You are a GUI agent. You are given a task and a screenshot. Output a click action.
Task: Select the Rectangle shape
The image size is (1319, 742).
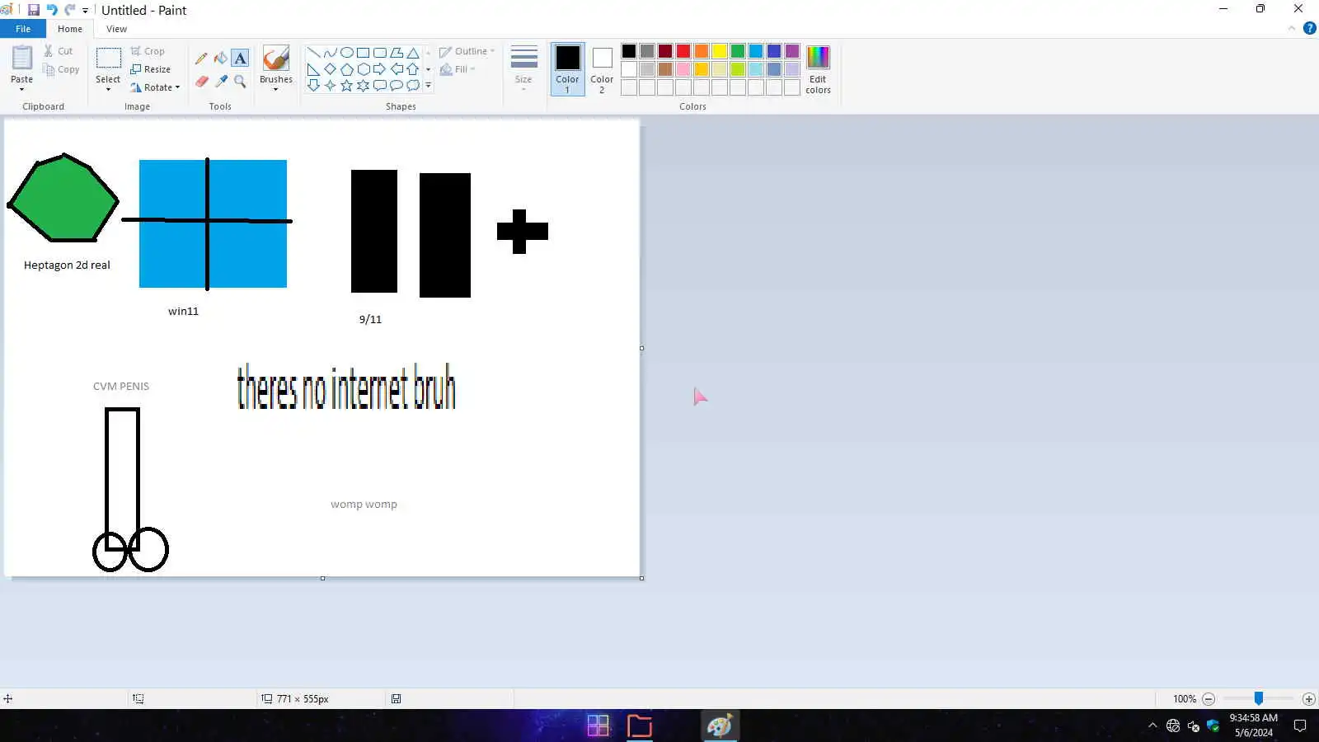click(x=364, y=53)
